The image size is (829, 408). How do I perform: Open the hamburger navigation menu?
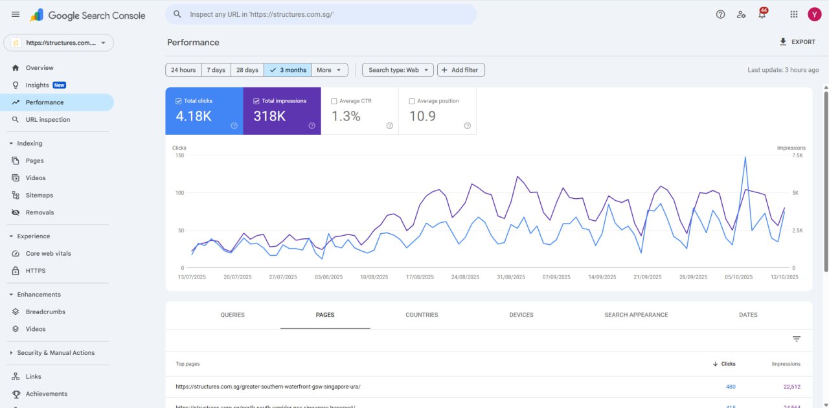tap(16, 14)
